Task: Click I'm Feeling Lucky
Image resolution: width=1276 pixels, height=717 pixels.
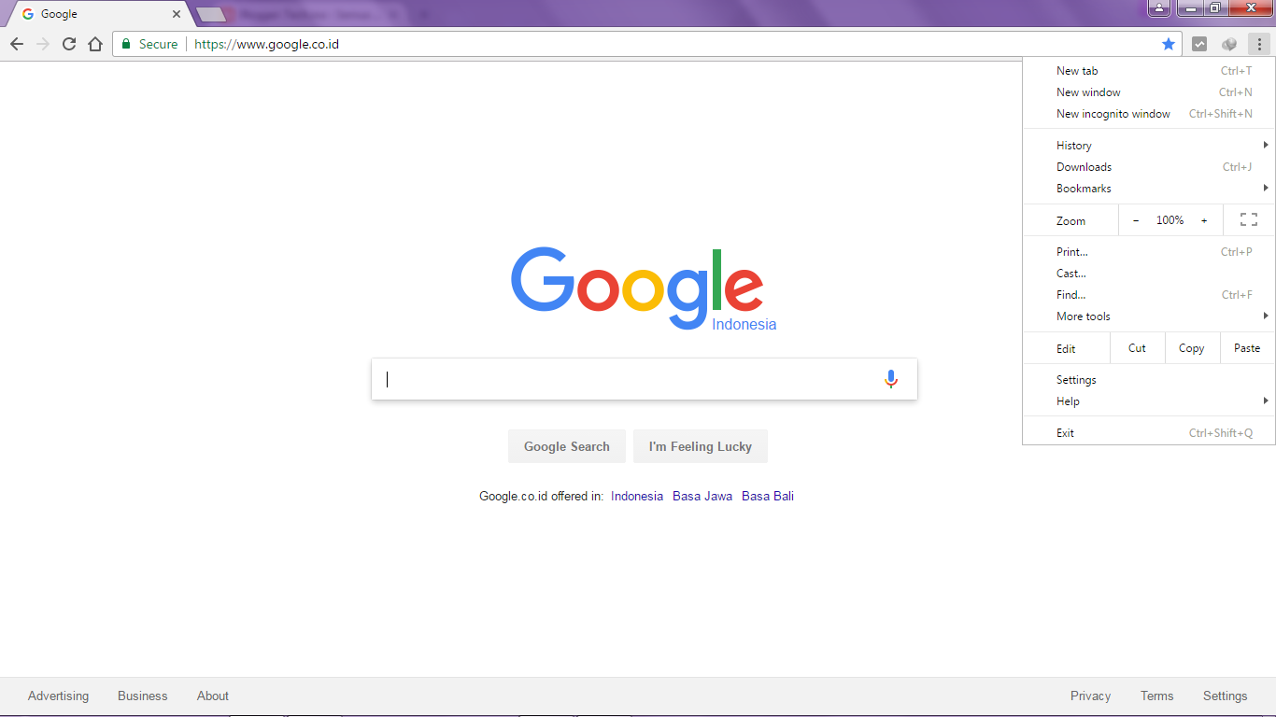Action: 701,446
